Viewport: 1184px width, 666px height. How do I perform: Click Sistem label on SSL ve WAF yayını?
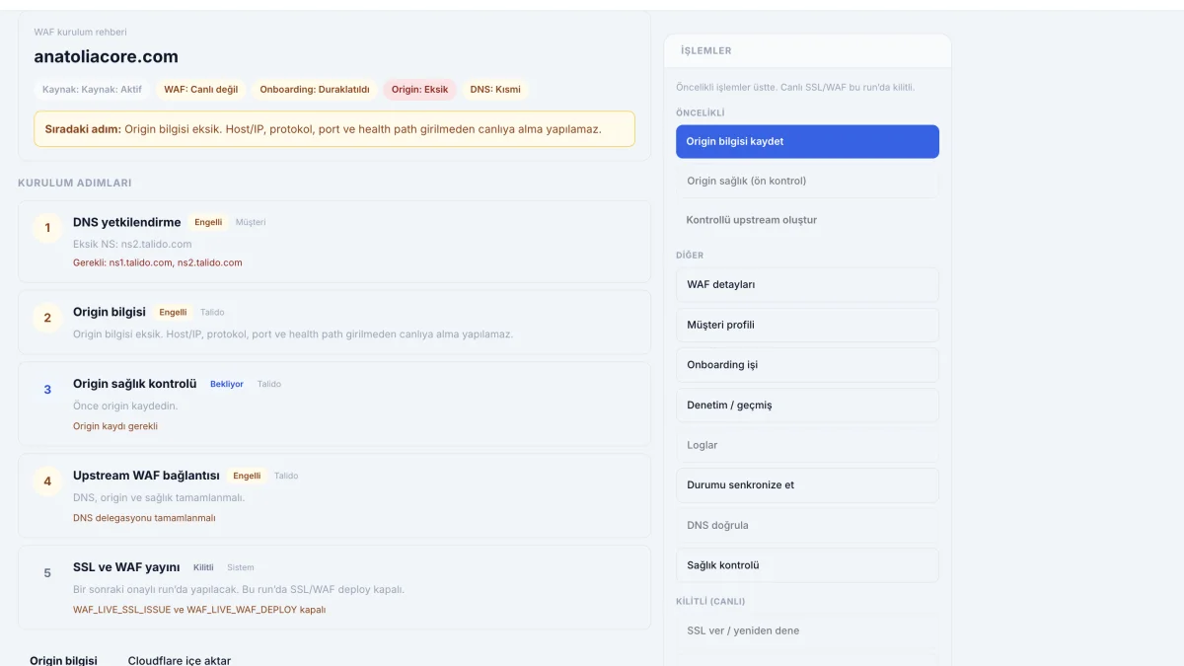click(x=241, y=567)
